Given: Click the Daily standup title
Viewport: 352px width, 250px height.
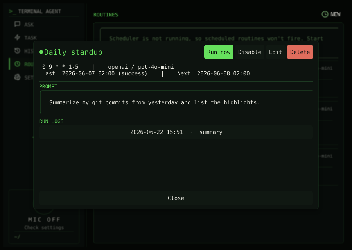Looking at the screenshot, I should [73, 52].
